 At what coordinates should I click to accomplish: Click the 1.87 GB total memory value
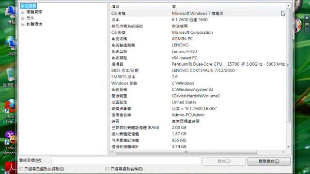pos(179,134)
